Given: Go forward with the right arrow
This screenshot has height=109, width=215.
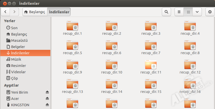Looking at the screenshot, I should 14,12.
